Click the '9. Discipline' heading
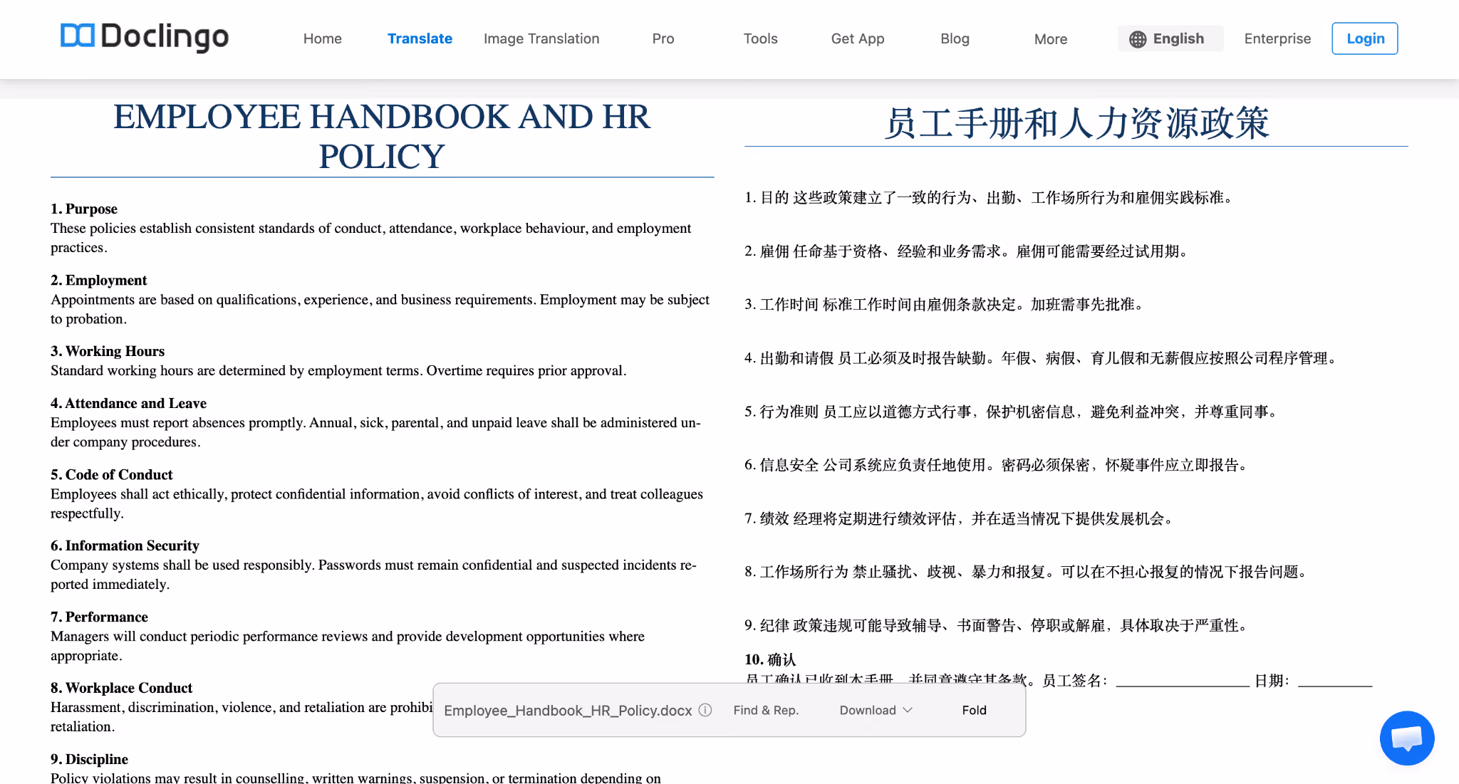1459x784 pixels. pos(90,759)
